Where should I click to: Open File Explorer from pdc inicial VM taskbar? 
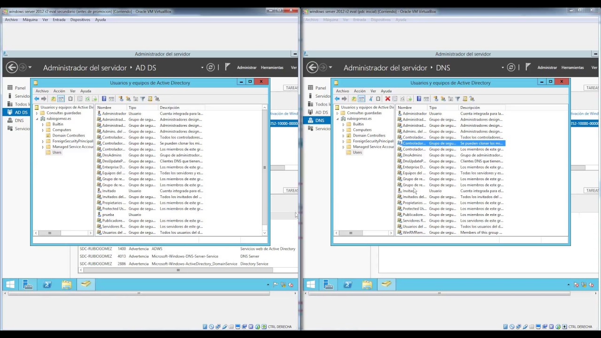point(367,284)
